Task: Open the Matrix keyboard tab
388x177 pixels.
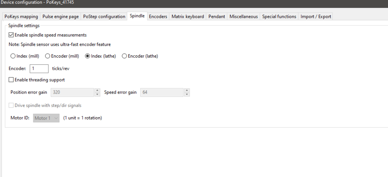Action: click(188, 17)
